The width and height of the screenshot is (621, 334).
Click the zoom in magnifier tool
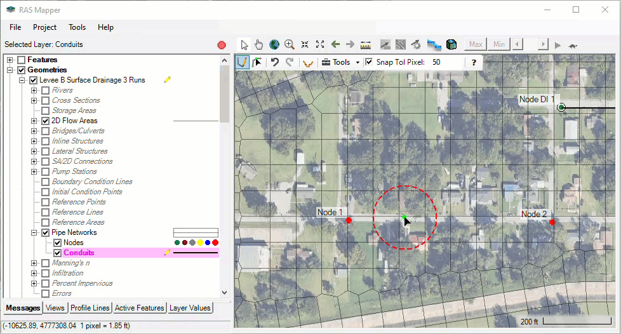point(290,44)
